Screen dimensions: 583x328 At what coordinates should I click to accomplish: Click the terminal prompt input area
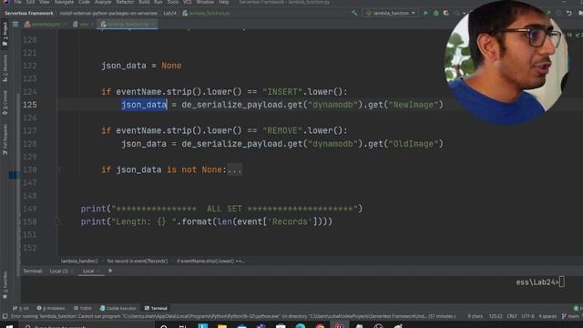(x=562, y=282)
